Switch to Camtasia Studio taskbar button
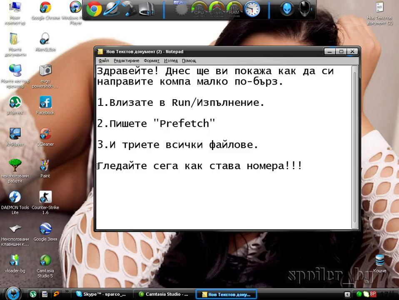Screen dimensions: 399x300 coord(164,294)
